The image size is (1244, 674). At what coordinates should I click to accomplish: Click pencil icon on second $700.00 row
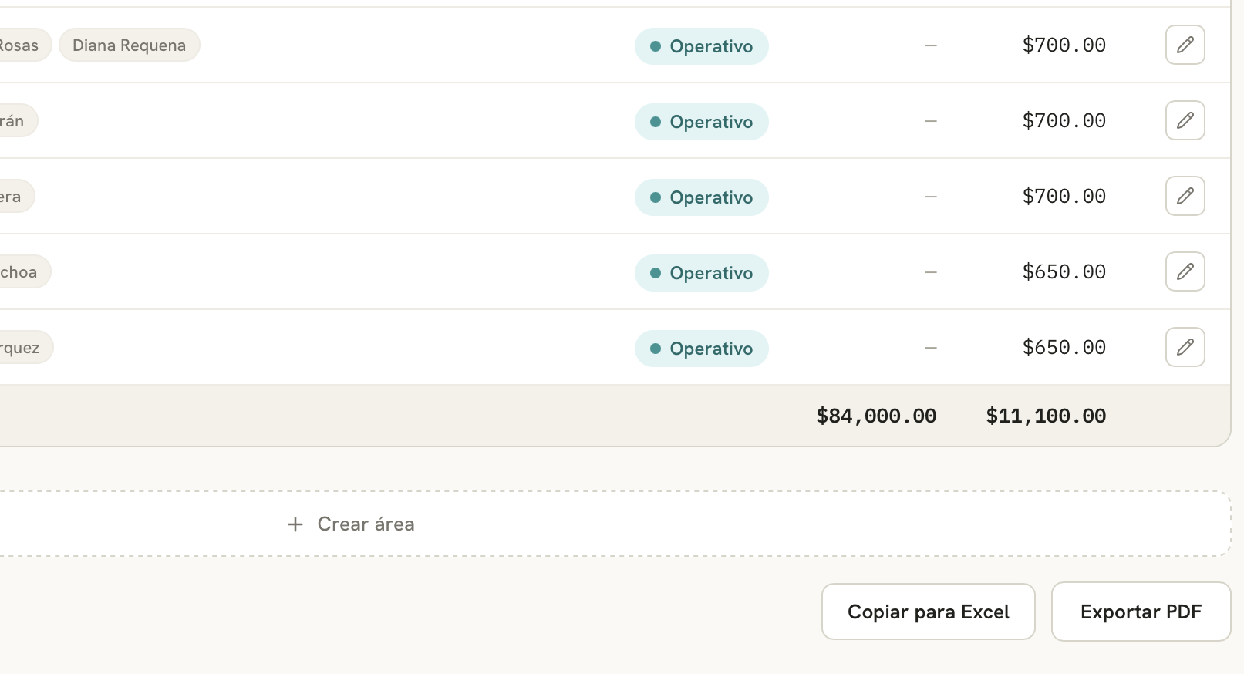coord(1185,120)
